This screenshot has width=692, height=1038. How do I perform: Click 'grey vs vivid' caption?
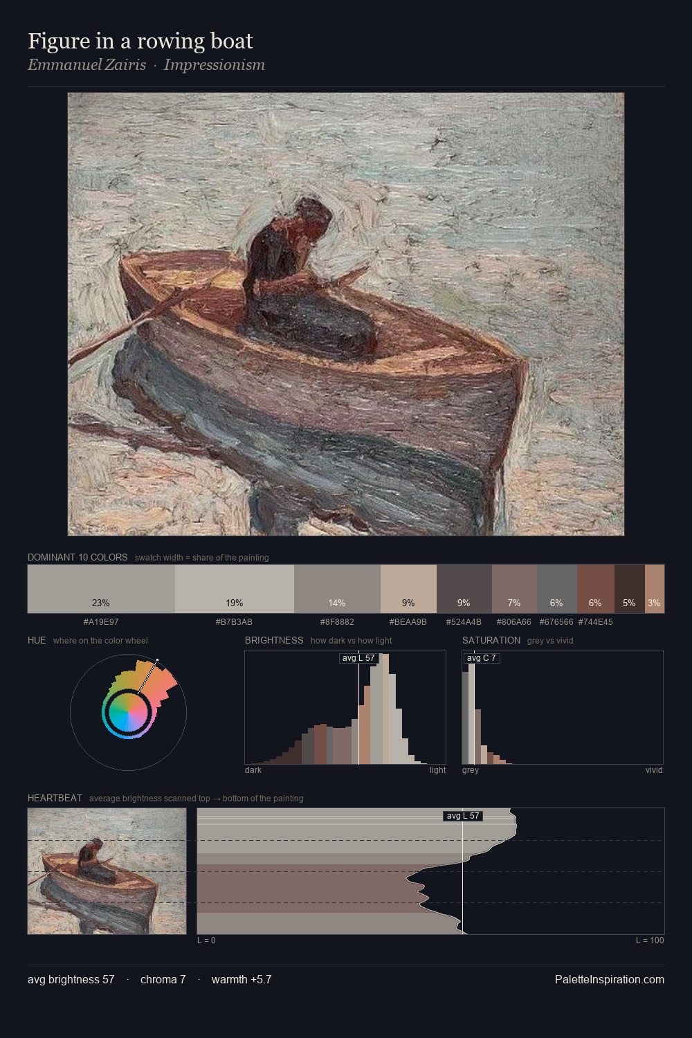tap(550, 640)
